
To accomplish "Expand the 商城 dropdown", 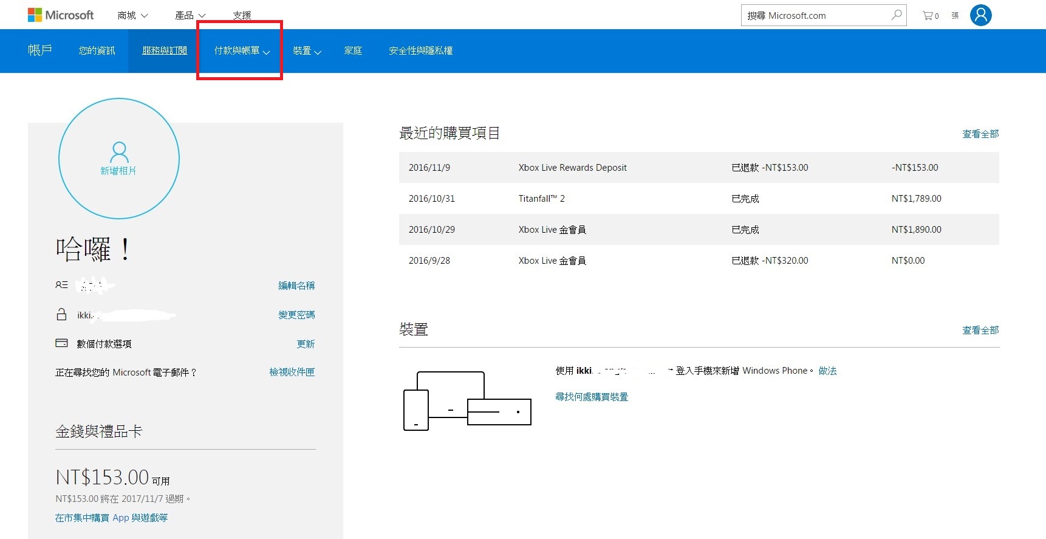I will click(132, 15).
